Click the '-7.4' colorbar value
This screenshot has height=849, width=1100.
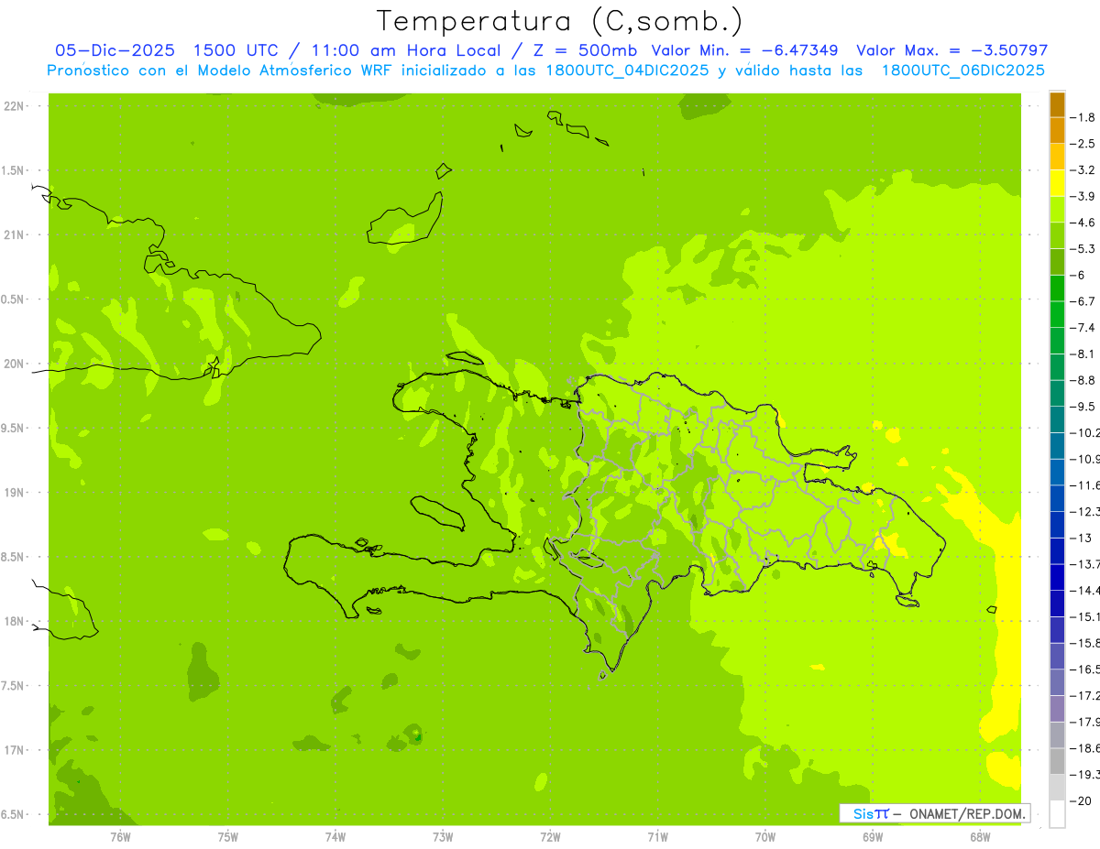[x=1083, y=328]
